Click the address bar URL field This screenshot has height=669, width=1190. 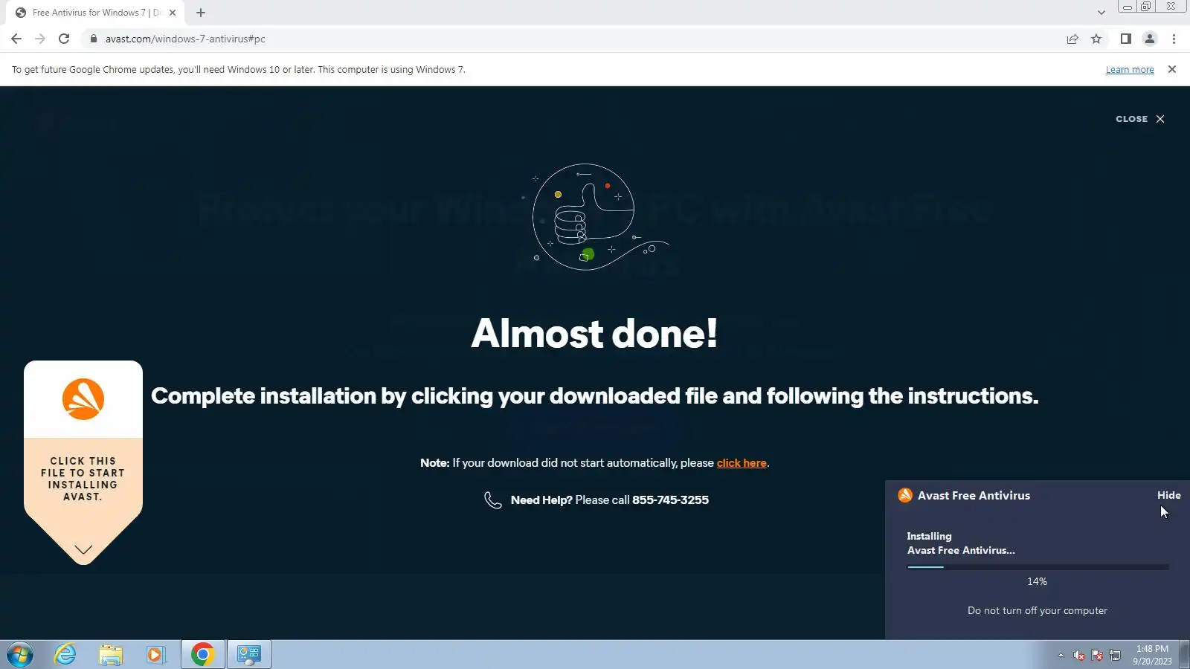573,39
